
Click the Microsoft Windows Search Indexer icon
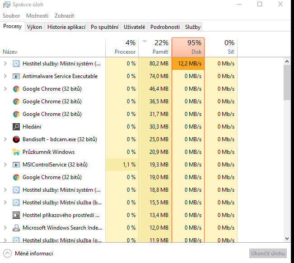tap(16, 228)
